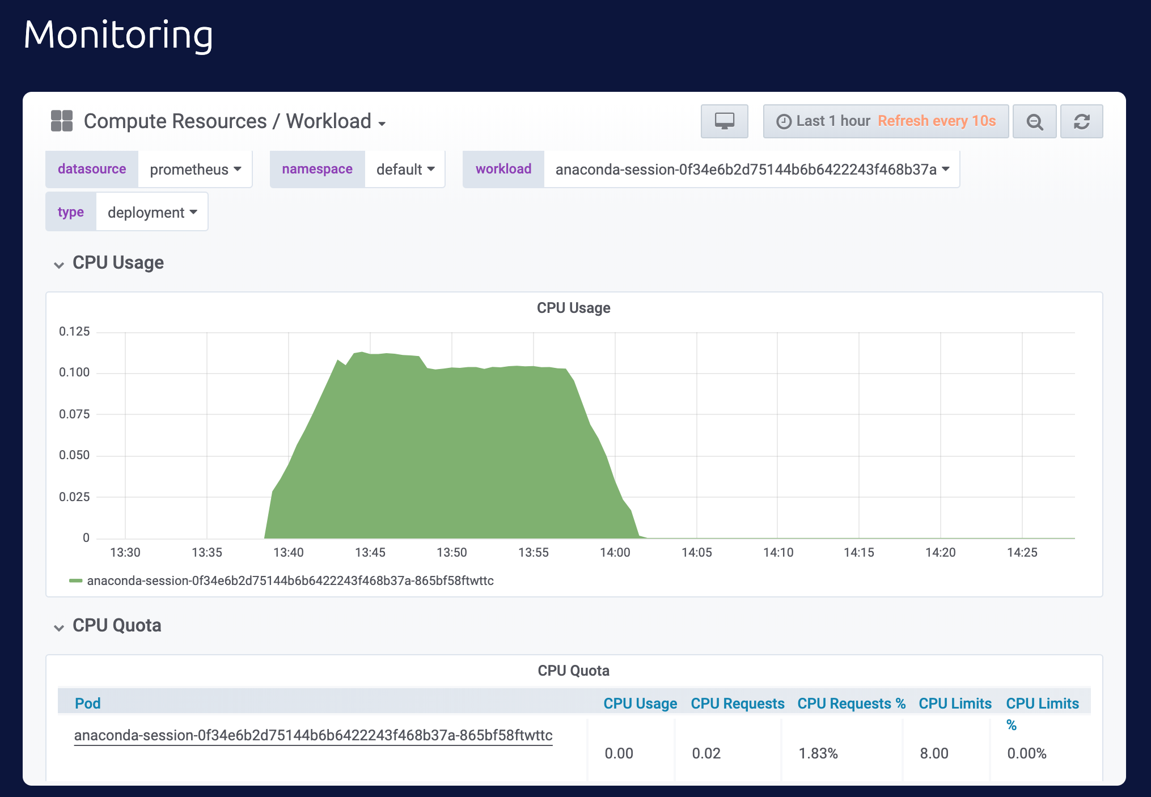1151x797 pixels.
Task: Click the green legend color swatch
Action: point(75,580)
